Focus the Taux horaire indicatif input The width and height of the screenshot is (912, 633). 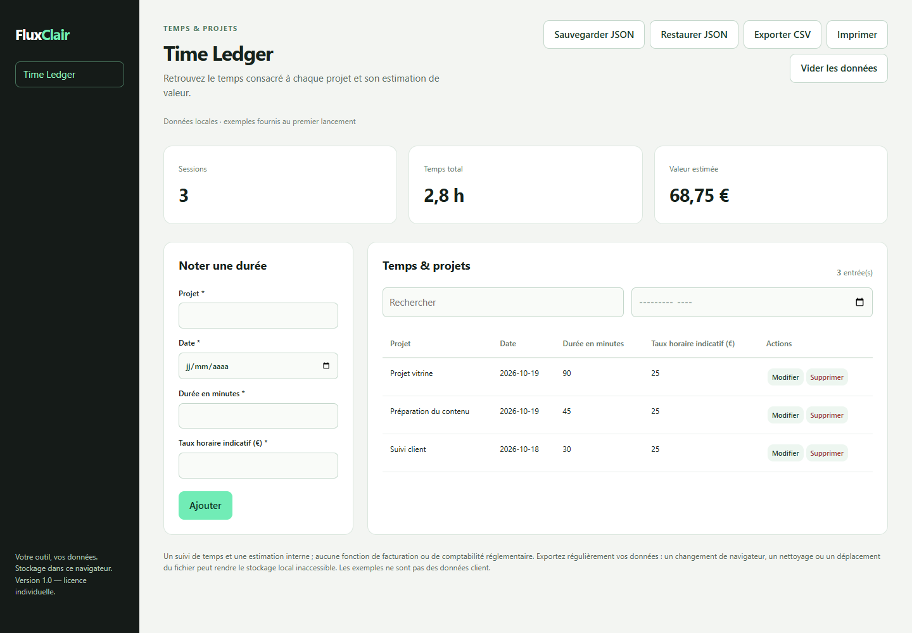[258, 465]
